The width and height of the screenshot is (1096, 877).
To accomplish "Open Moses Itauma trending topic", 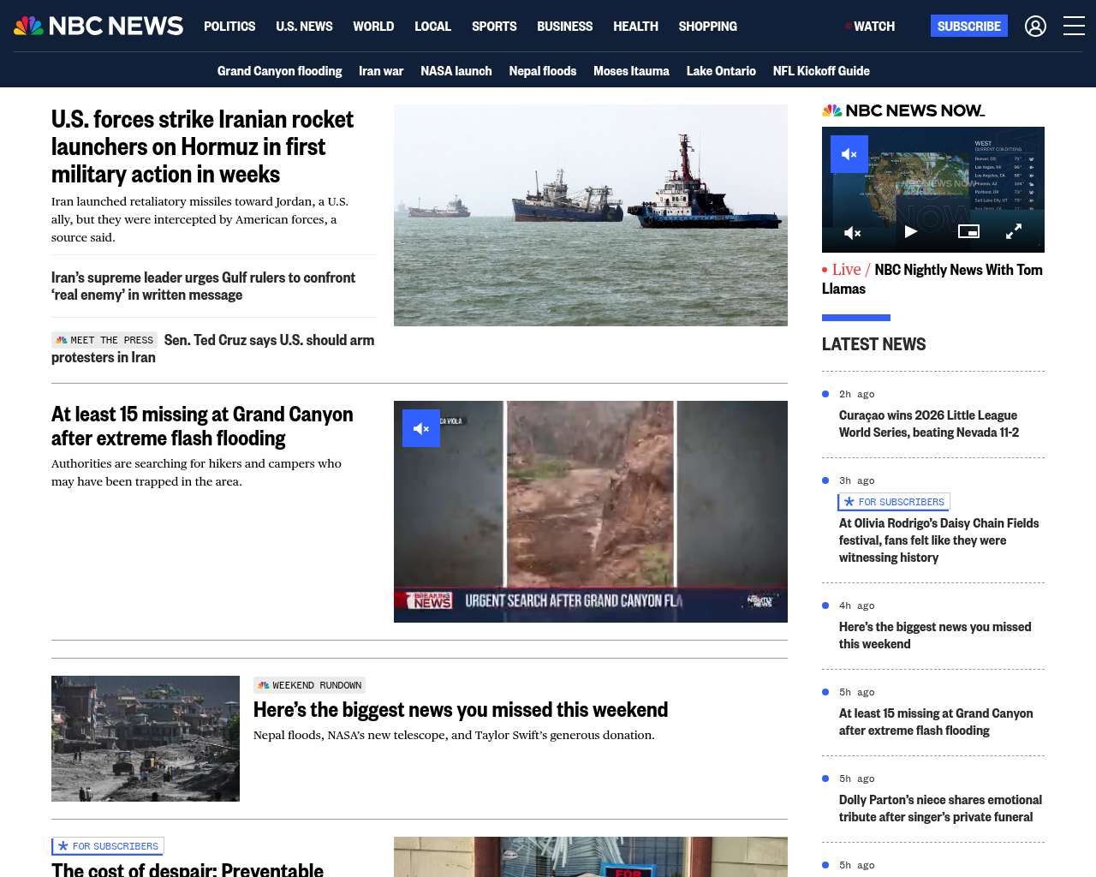I will tap(631, 71).
